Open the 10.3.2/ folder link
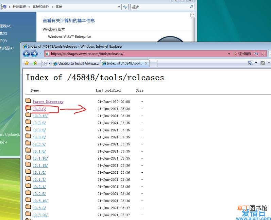This screenshot has width=271, height=220. 39,208
